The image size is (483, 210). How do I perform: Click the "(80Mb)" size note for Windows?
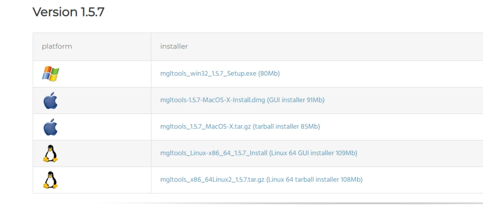(x=269, y=74)
